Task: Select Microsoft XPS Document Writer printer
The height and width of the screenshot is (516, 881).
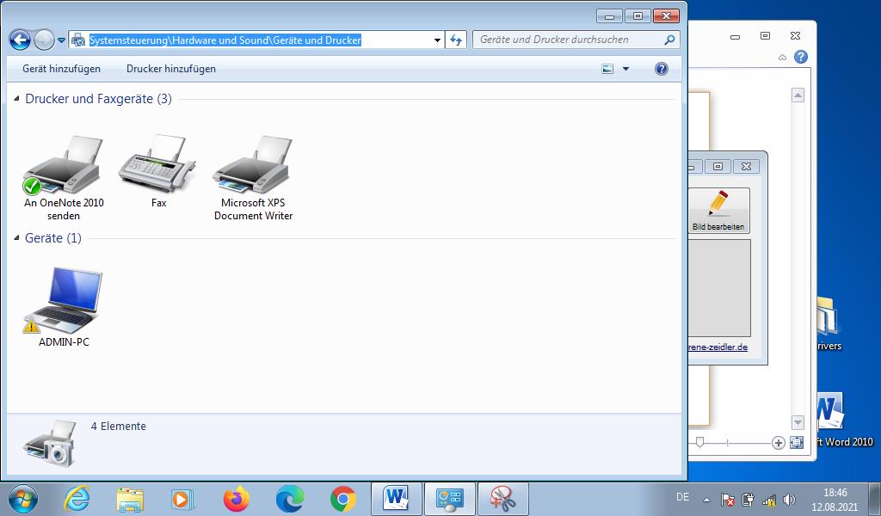Action: pyautogui.click(x=253, y=178)
